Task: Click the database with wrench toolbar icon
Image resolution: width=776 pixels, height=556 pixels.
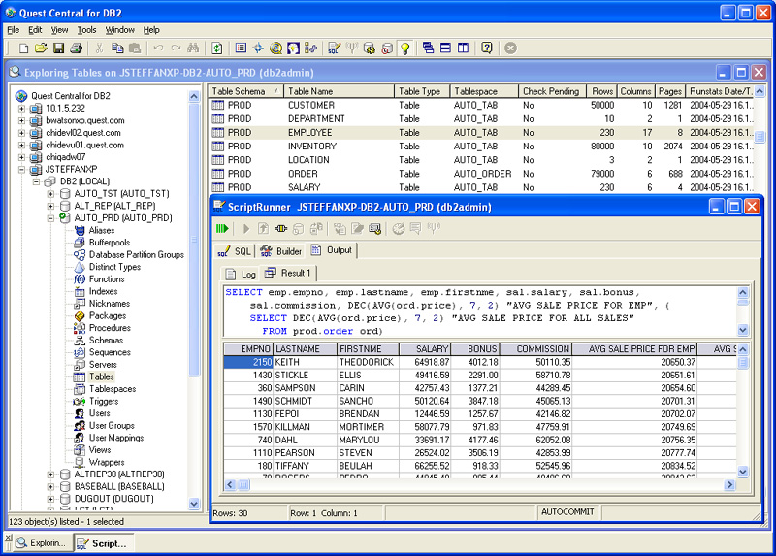Action: point(370,48)
